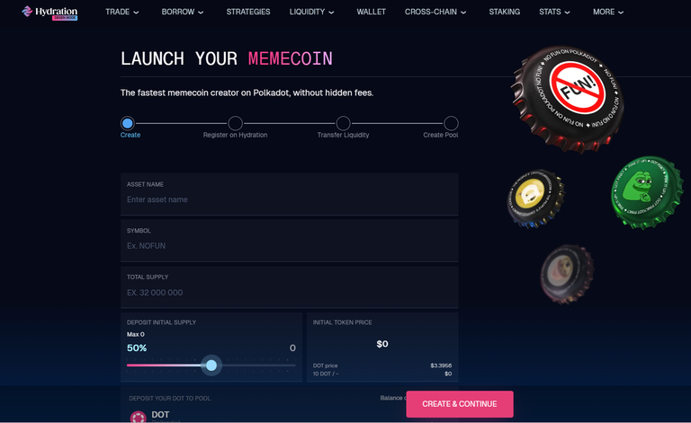The image size is (691, 423).
Task: Select the Create step circle
Action: (x=128, y=123)
